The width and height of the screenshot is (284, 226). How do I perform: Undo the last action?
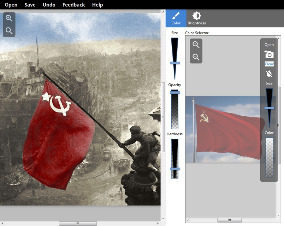pos(49,5)
